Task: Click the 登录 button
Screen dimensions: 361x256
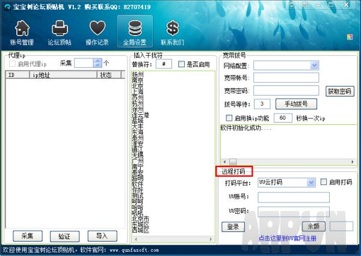Action: (233, 227)
